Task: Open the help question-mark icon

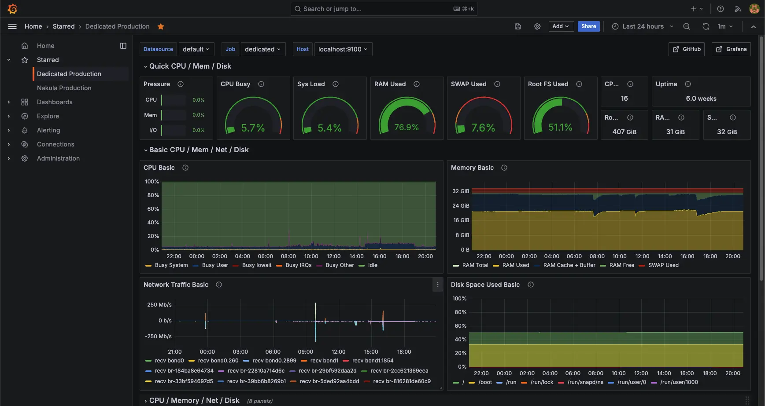Action: (720, 9)
